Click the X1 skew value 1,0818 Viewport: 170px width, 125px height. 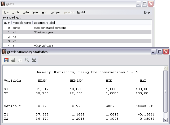pos(112,114)
